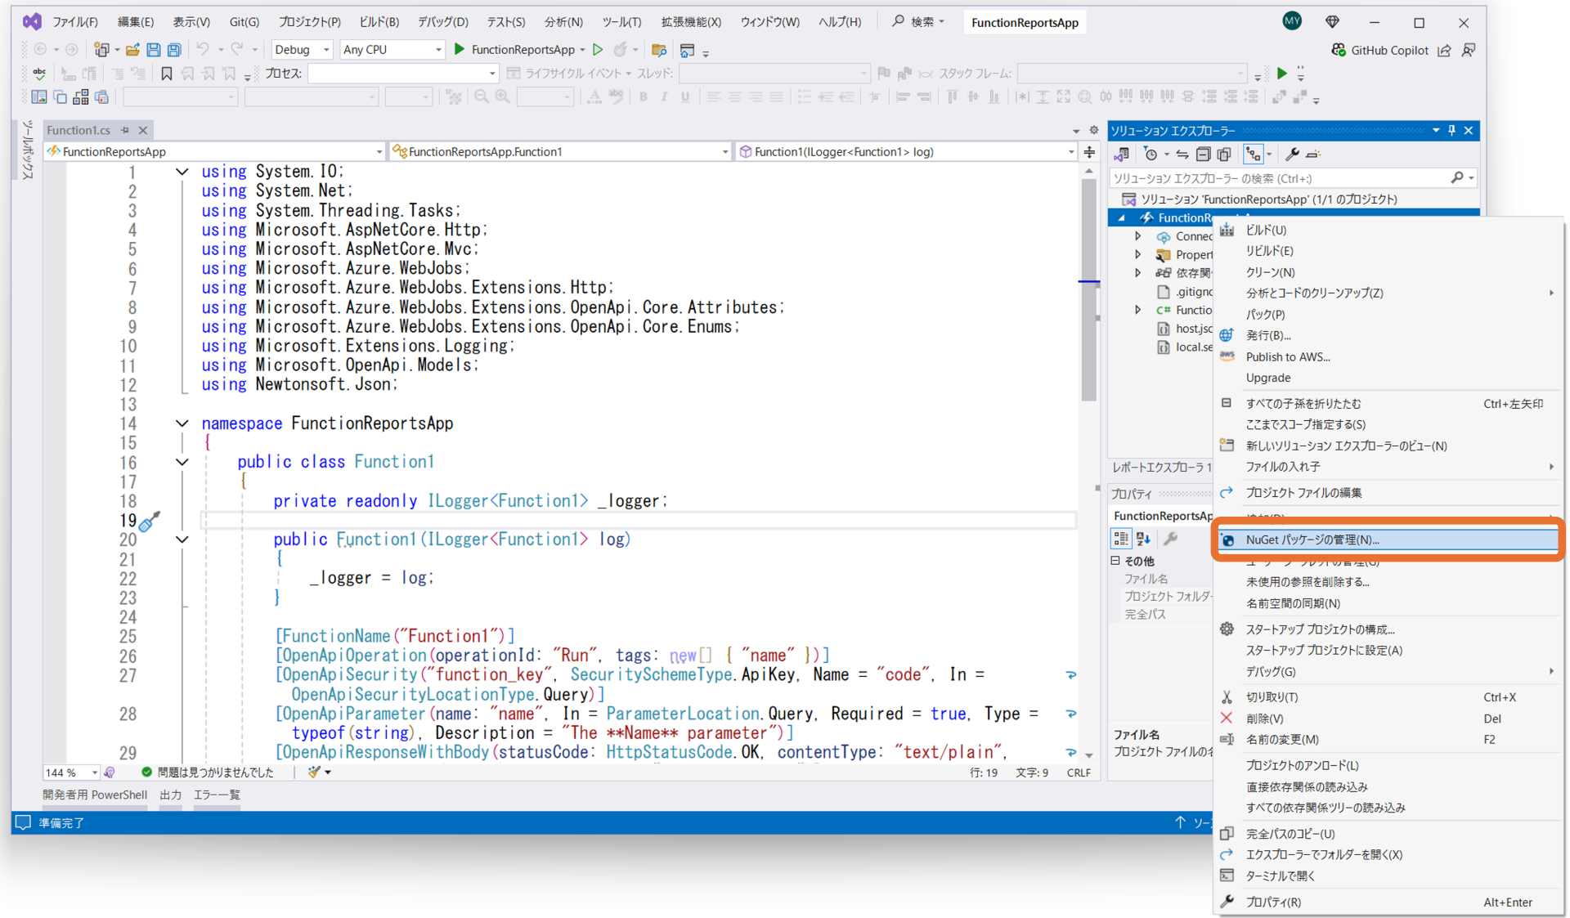Select NuGet パッケージの管理(N)... from context menu
1570x918 pixels.
(1388, 540)
